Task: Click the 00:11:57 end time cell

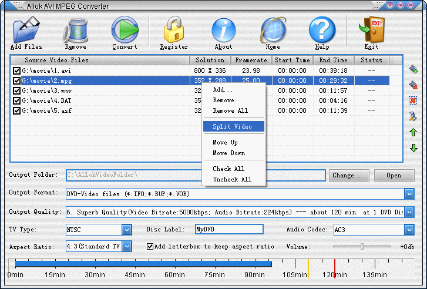Action: point(334,90)
